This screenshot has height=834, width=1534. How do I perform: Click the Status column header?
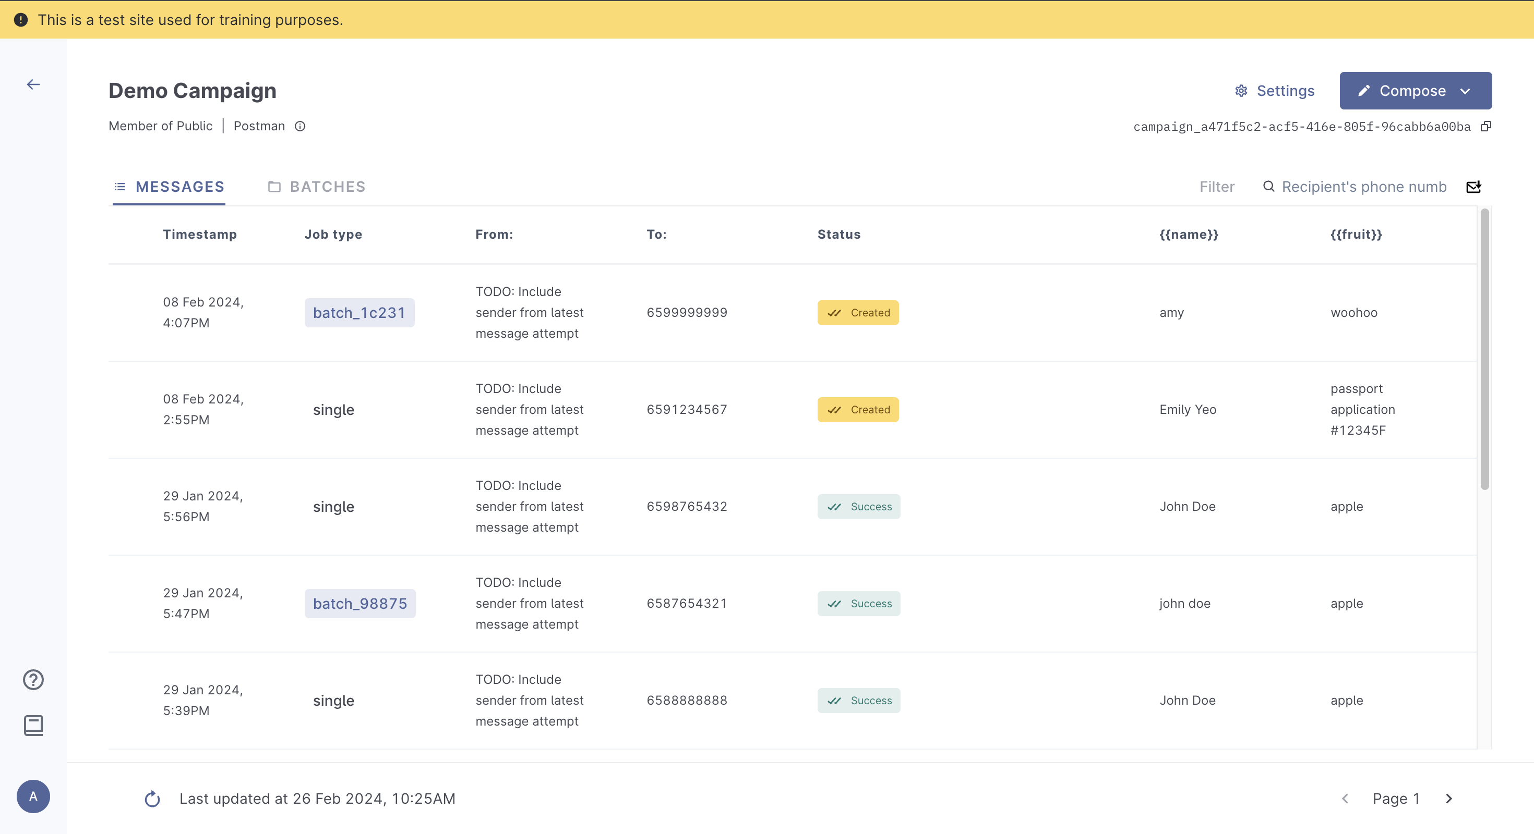tap(838, 235)
